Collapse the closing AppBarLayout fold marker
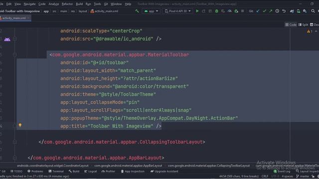 pos(14,158)
